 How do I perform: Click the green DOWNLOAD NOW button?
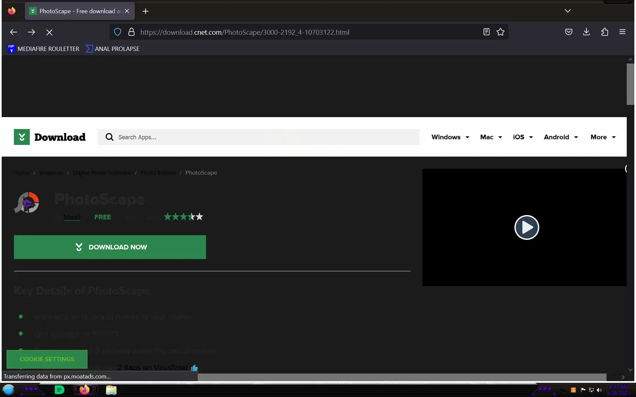pyautogui.click(x=110, y=247)
